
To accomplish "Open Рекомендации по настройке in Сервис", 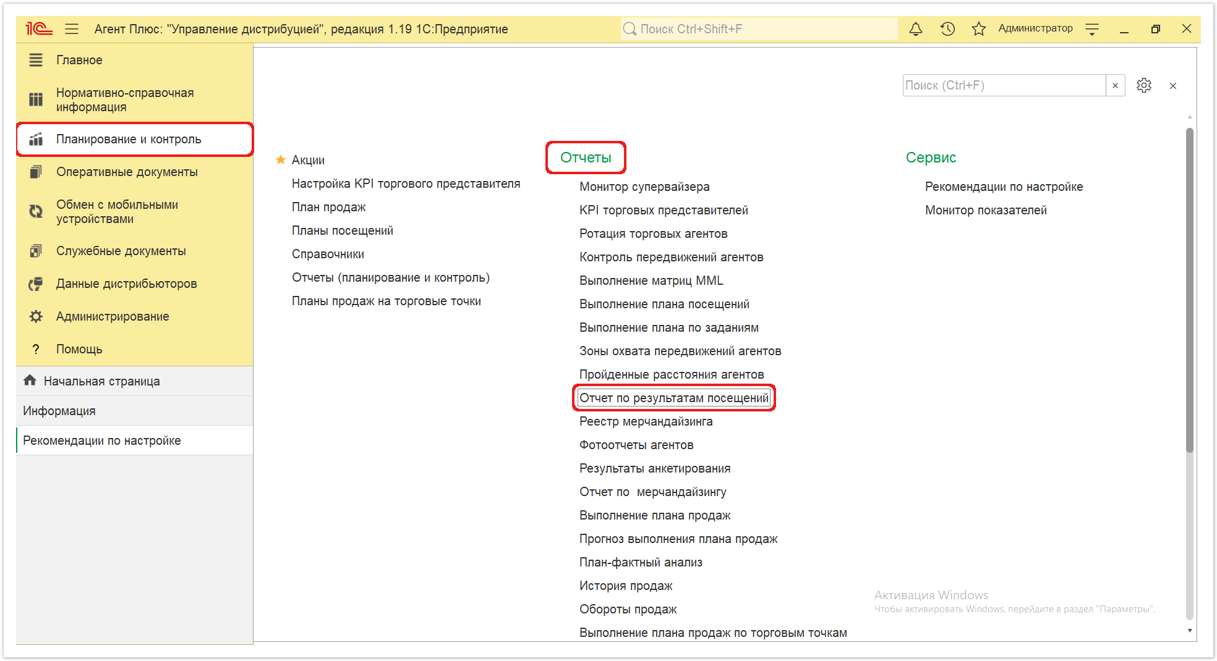I will [1004, 187].
